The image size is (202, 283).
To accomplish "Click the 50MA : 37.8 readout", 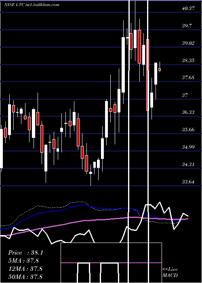I will coord(25,277).
